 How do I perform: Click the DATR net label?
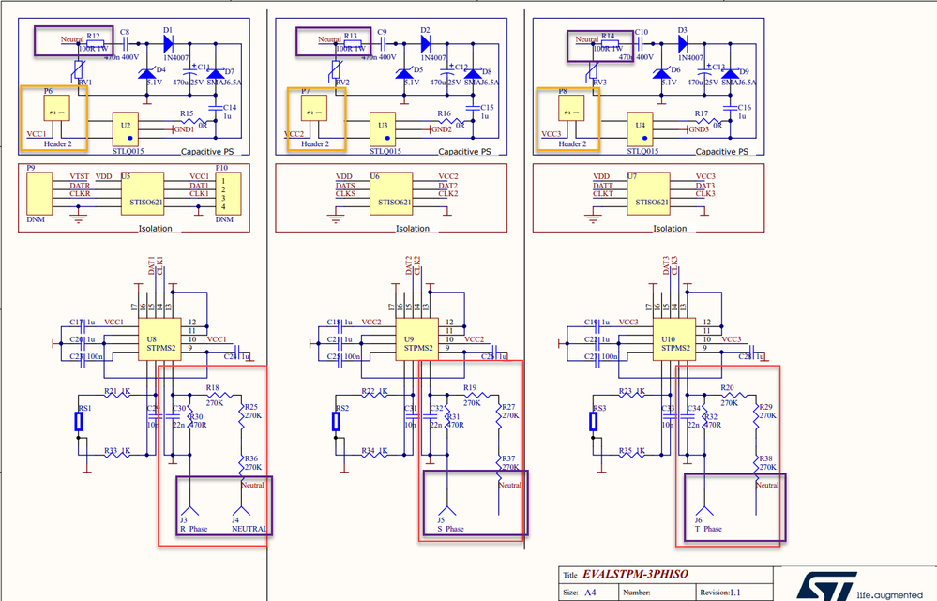tap(80, 186)
